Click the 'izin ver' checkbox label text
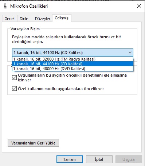This screenshot has width=145, height=166. point(24,80)
